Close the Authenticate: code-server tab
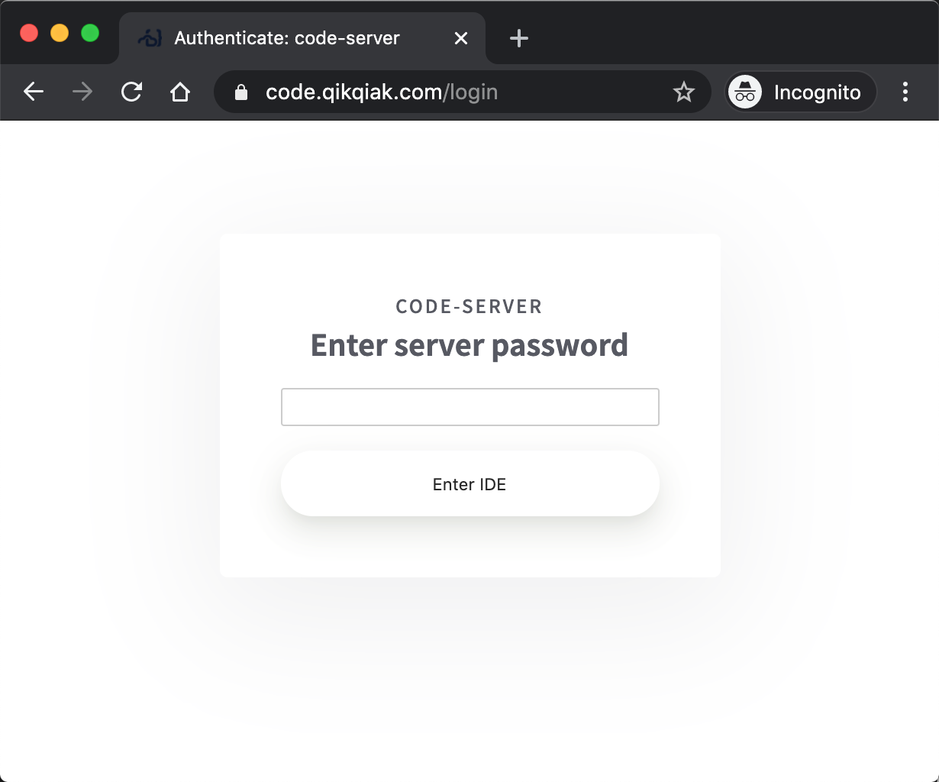Viewport: 939px width, 782px height. coord(461,38)
